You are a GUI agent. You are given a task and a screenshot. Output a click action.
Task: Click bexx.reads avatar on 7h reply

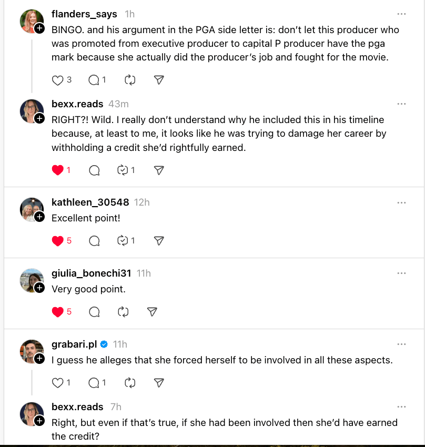coord(31,413)
